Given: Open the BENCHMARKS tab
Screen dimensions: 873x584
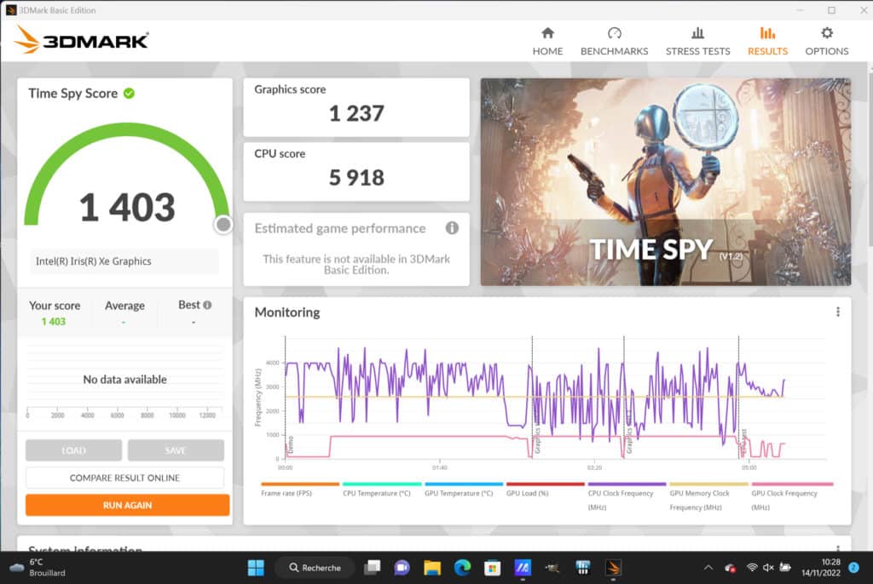Looking at the screenshot, I should 614,42.
